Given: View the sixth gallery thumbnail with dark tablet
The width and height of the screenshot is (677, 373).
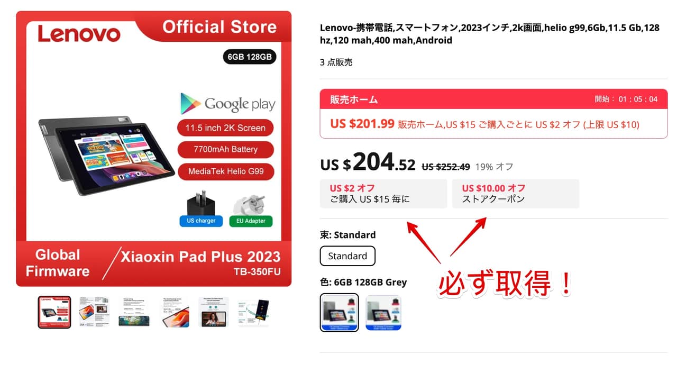Looking at the screenshot, I should pos(253,312).
